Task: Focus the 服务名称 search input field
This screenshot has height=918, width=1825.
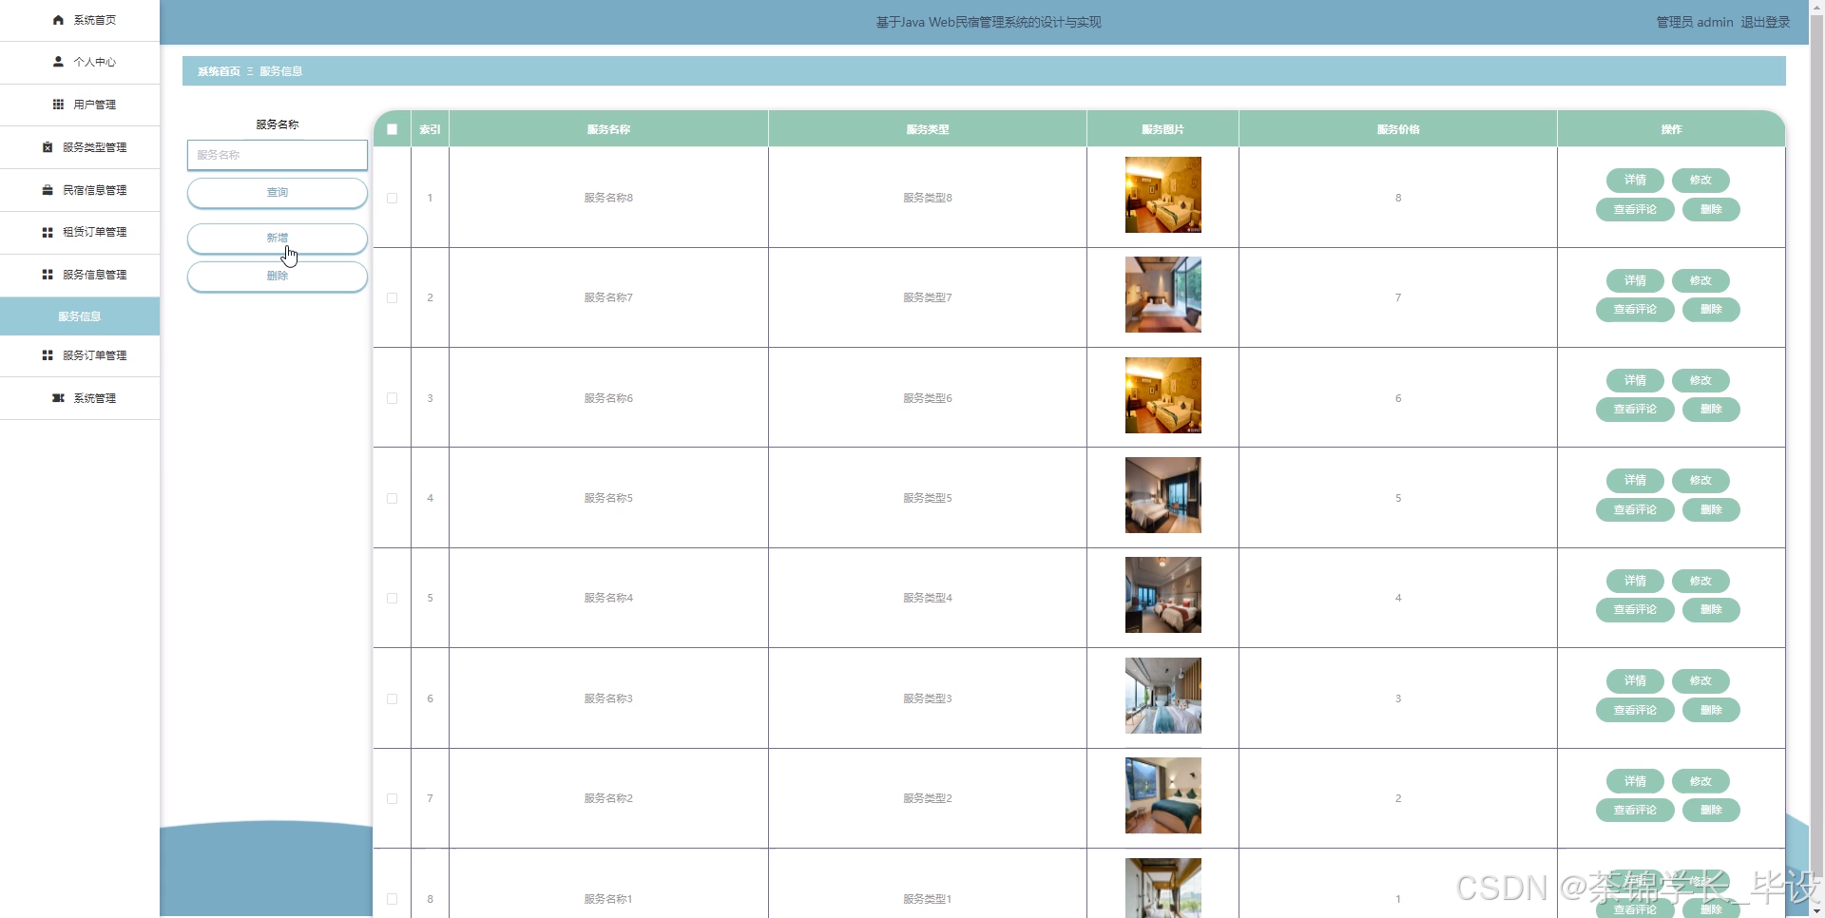Action: (278, 155)
